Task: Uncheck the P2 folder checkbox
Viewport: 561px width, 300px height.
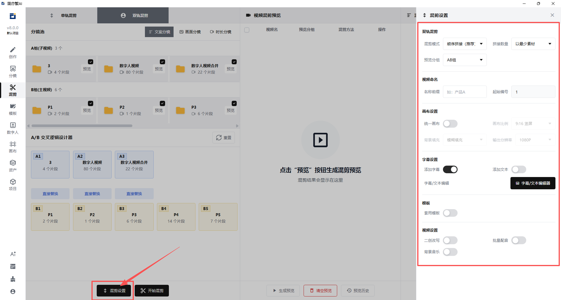Action: 162,103
